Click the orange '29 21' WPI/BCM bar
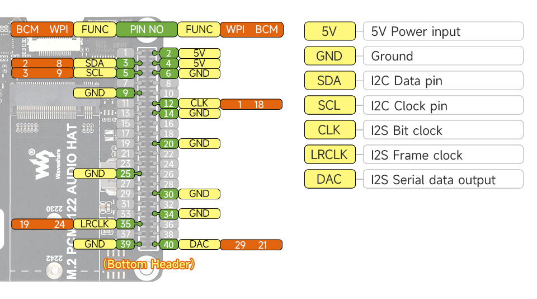The image size is (537, 299). point(251,245)
